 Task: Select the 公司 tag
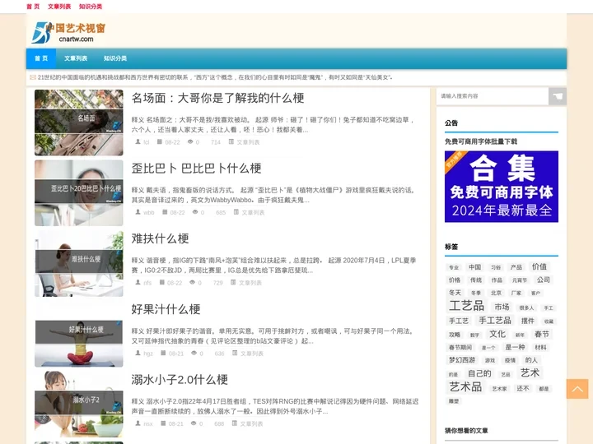(x=544, y=280)
